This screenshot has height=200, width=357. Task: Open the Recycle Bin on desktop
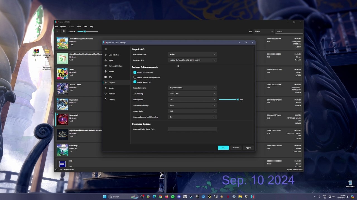point(350,184)
